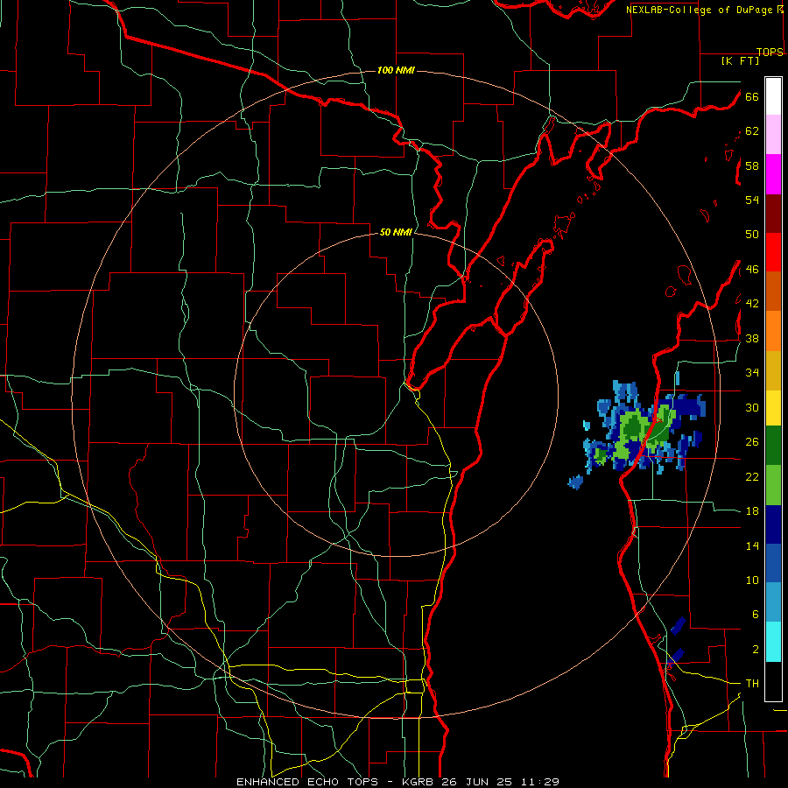Click the '30' legend value
Viewport: 788px width, 788px height.
[752, 407]
